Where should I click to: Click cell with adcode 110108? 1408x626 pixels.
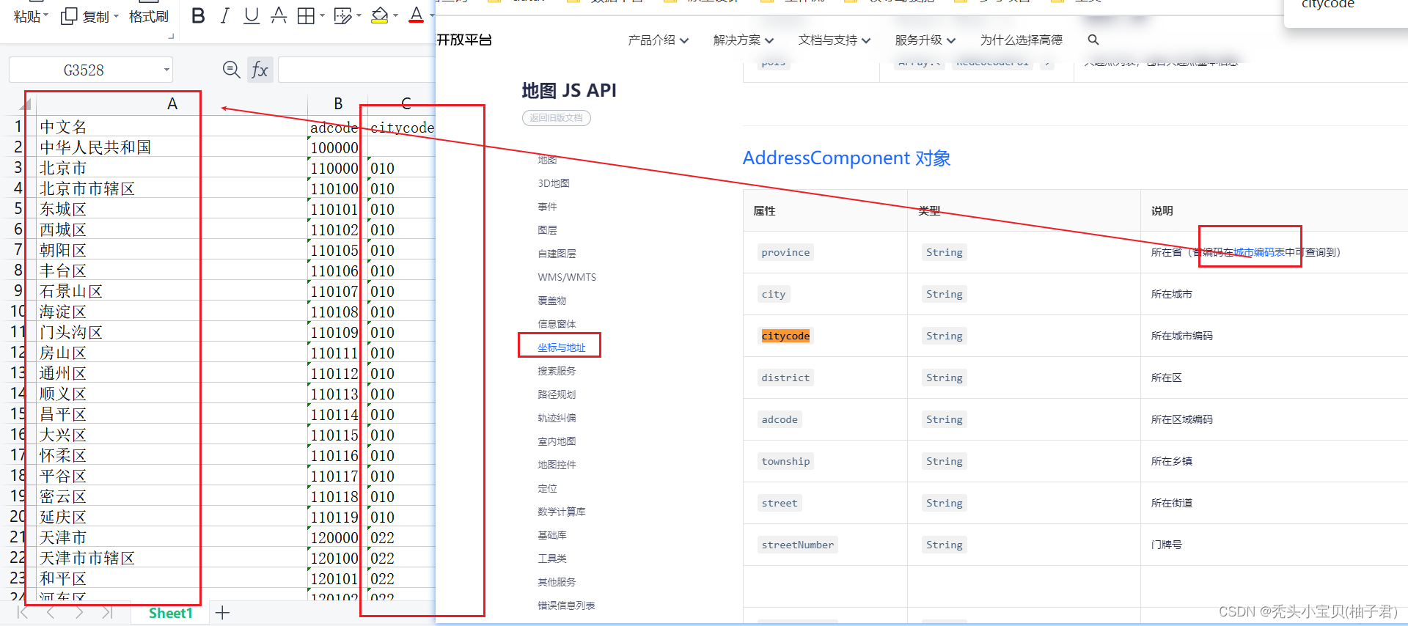point(337,312)
